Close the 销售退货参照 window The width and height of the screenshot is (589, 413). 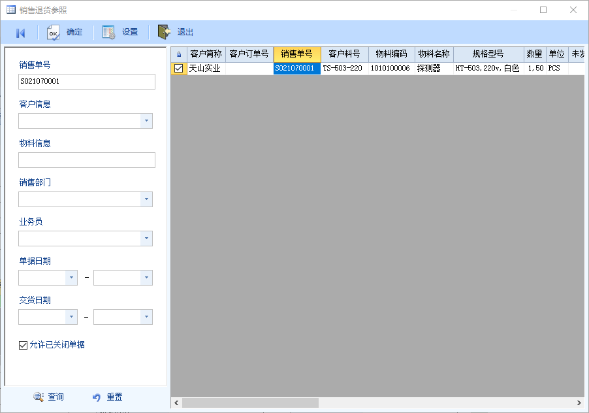click(573, 10)
